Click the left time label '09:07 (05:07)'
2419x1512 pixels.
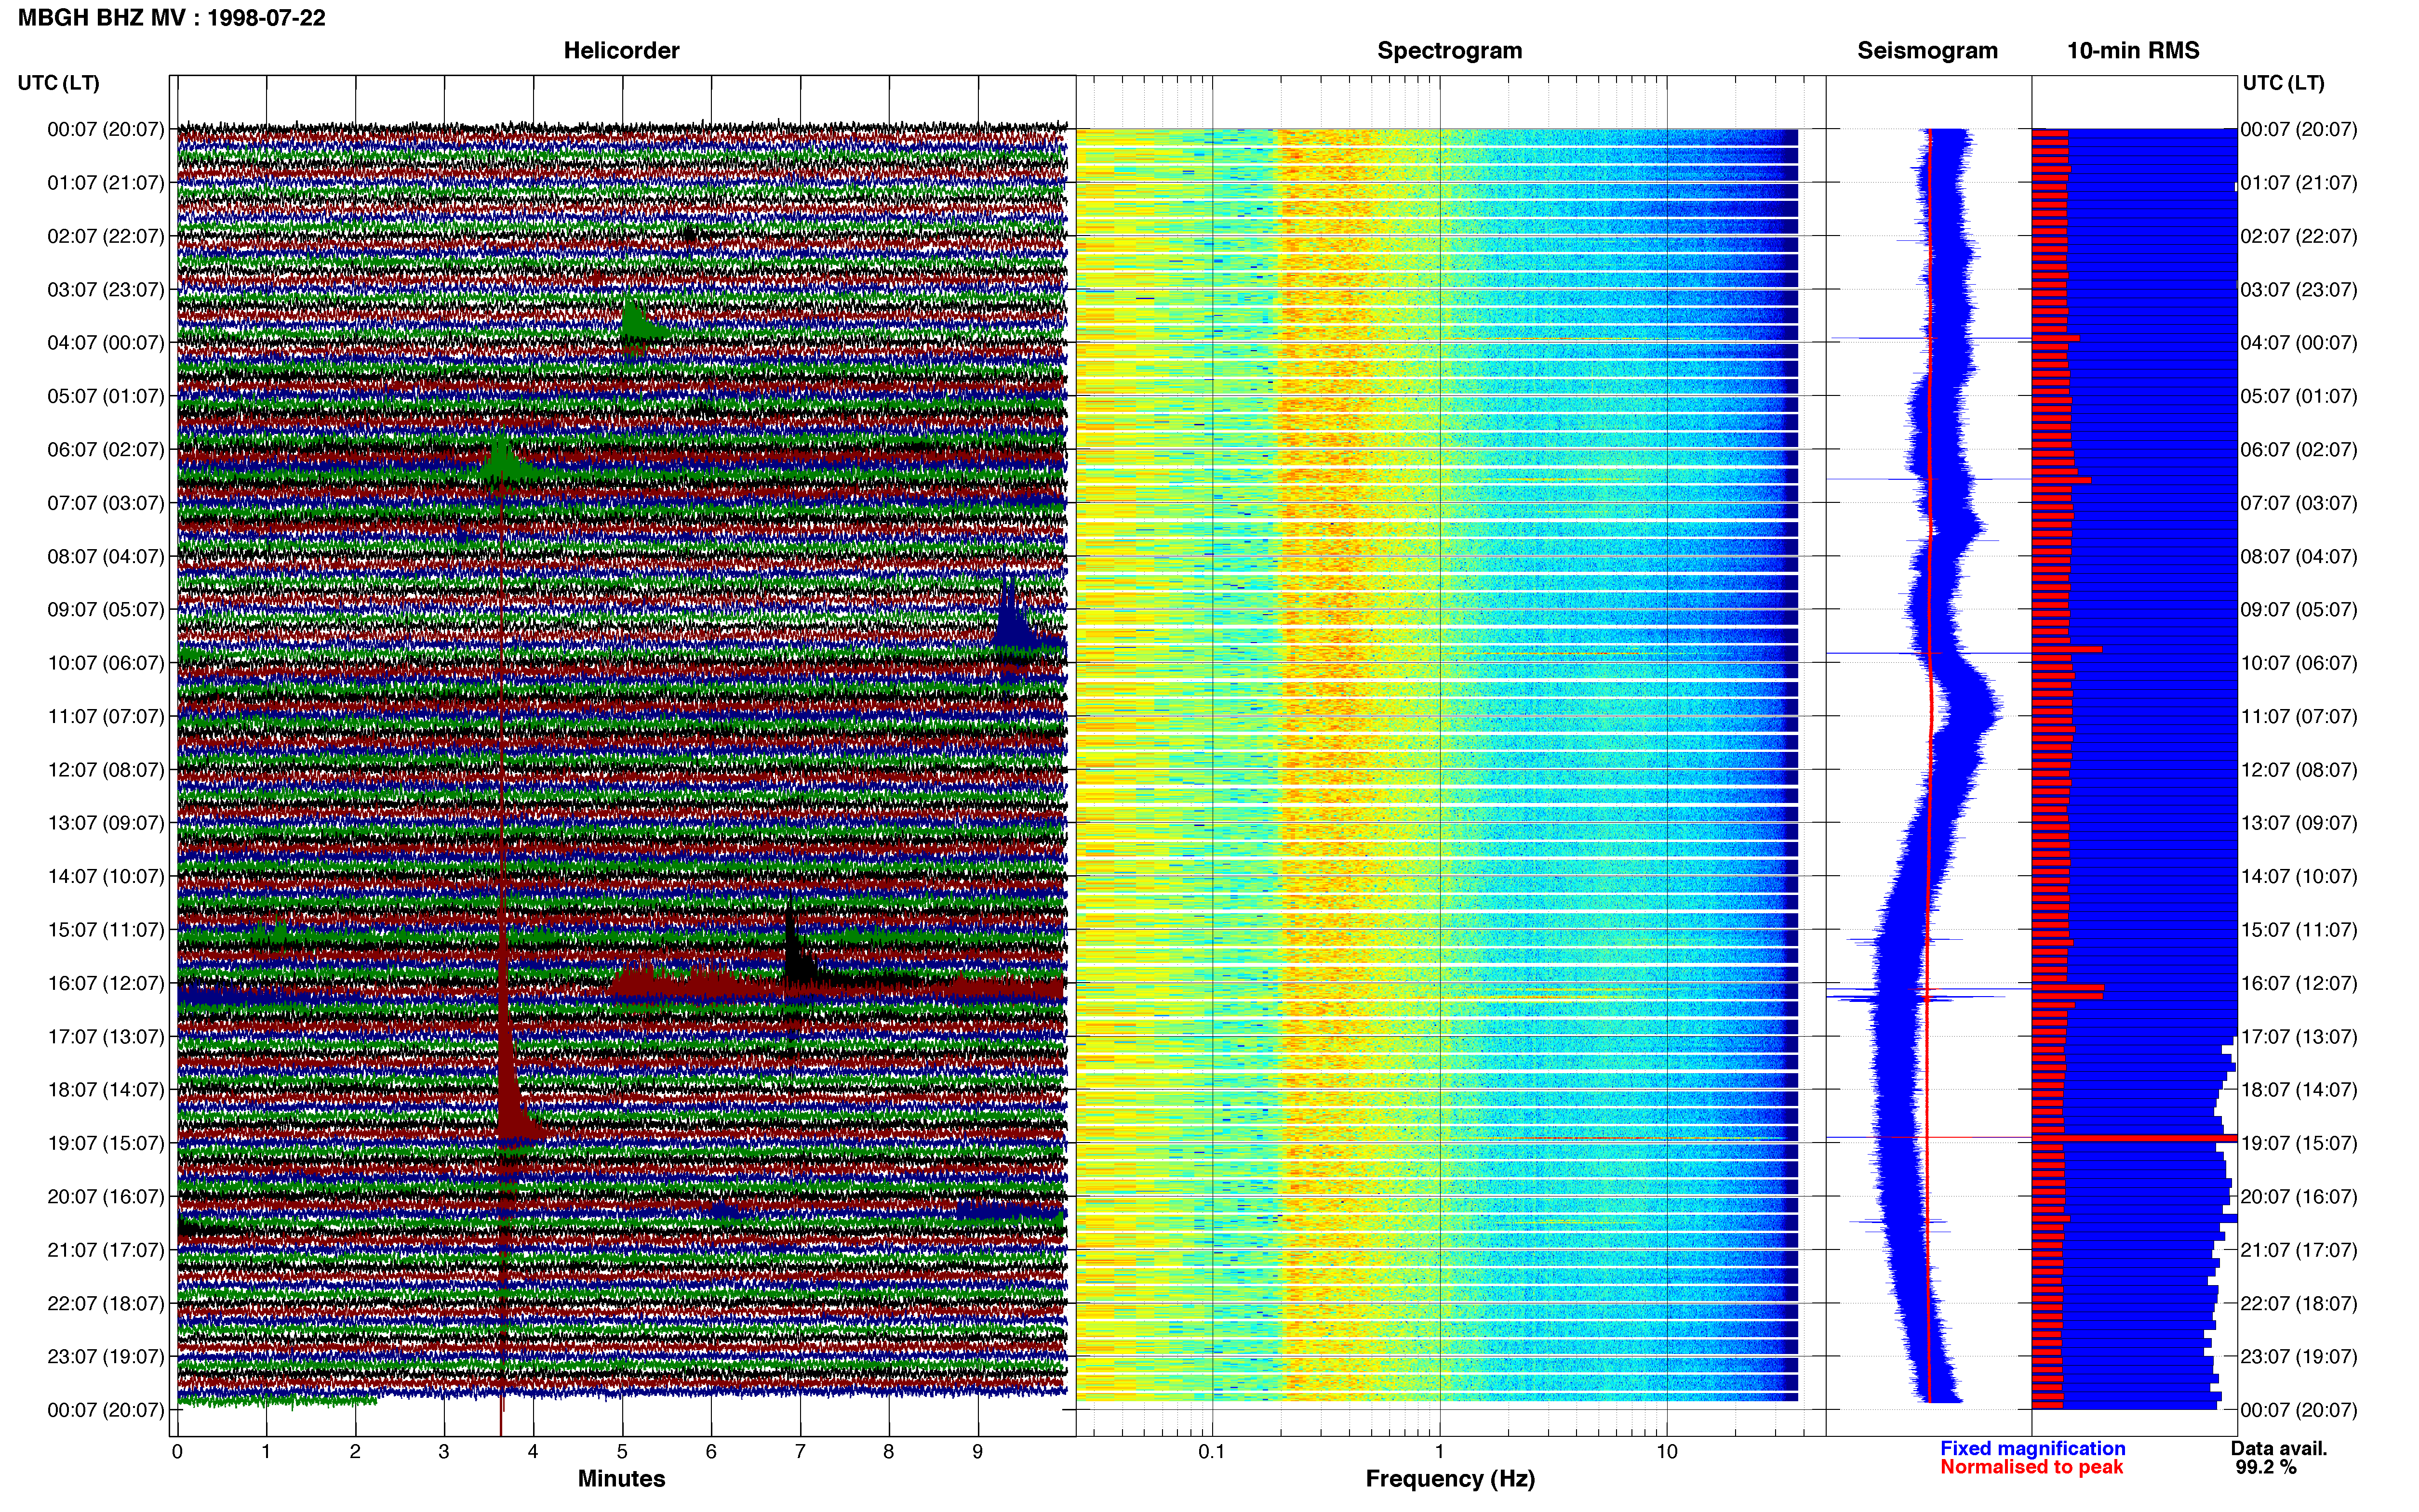[106, 610]
